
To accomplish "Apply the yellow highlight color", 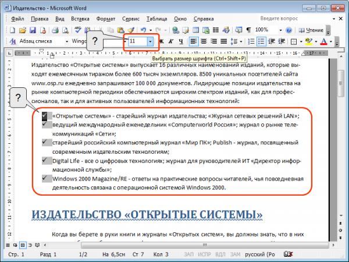I will pos(309,41).
